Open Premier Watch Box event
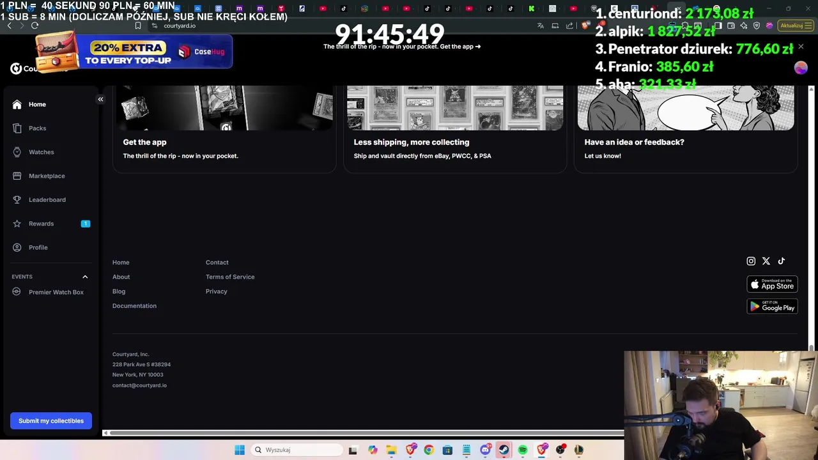818x460 pixels. point(51,292)
